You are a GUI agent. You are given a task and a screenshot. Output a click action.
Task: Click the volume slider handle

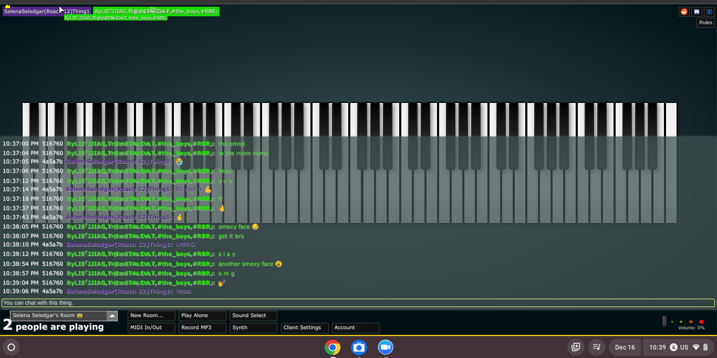[x=664, y=321]
